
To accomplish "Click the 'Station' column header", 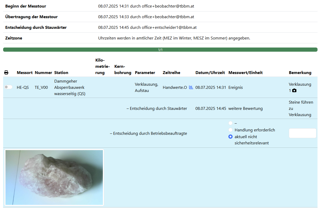I will (61, 73).
